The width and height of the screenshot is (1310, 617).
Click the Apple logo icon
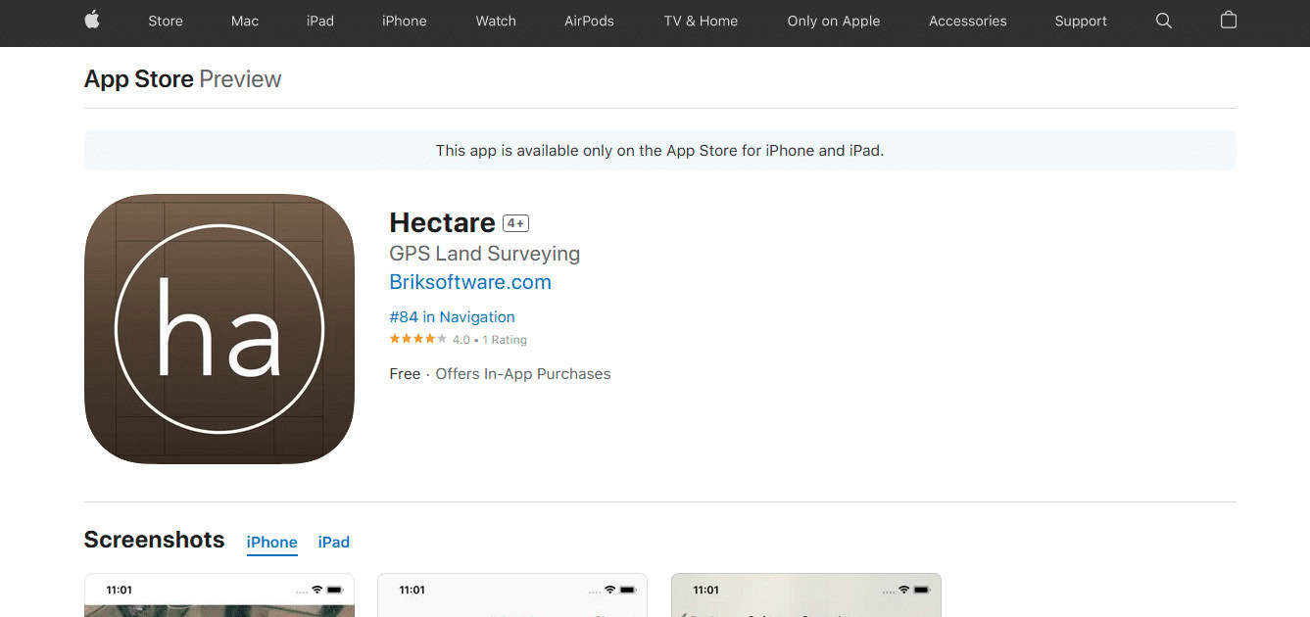[92, 20]
